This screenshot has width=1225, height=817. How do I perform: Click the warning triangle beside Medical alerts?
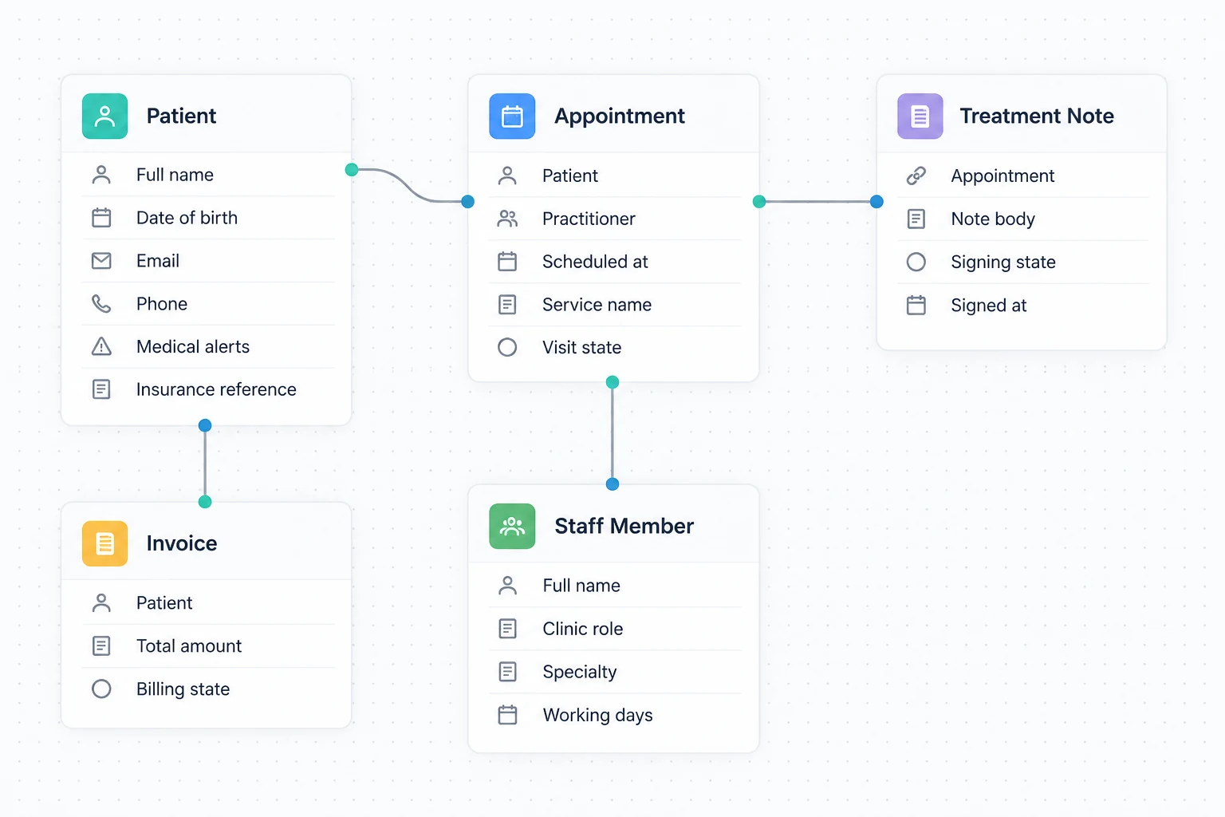[x=101, y=346]
